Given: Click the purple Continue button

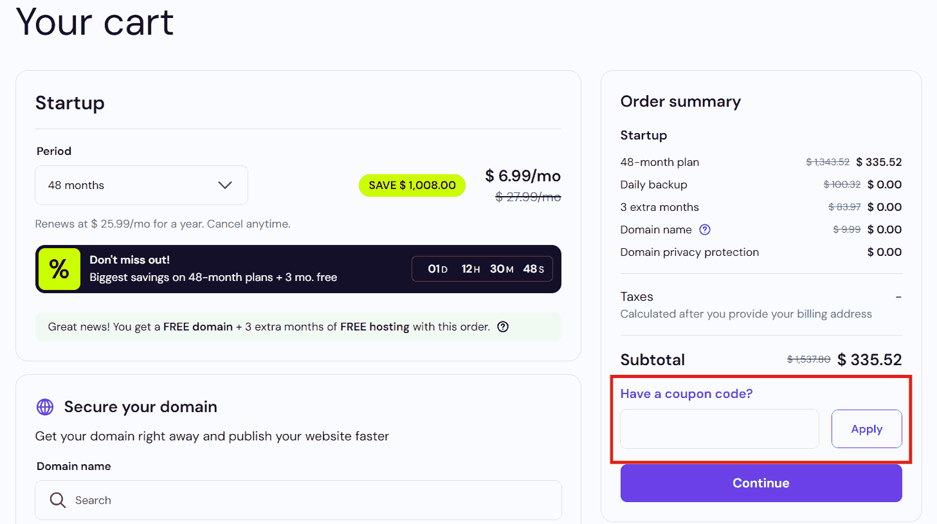Looking at the screenshot, I should [761, 483].
